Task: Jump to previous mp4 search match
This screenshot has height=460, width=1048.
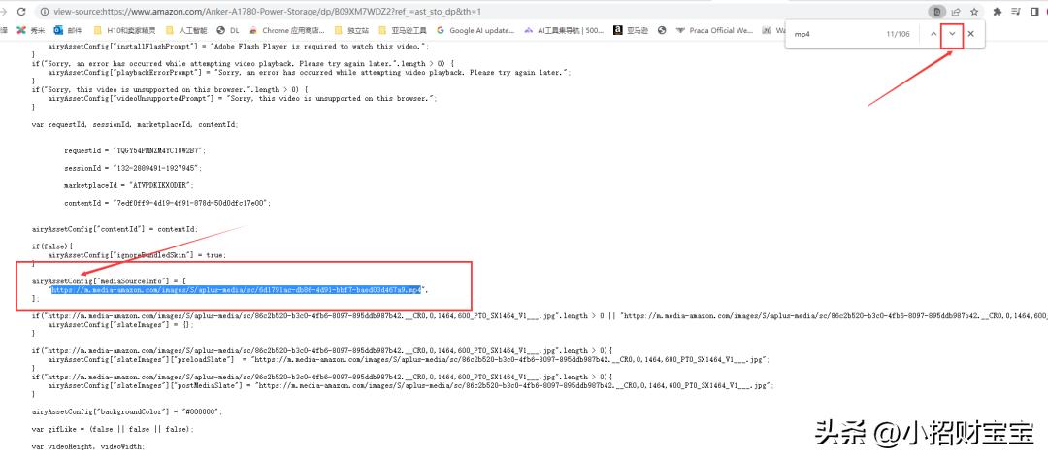Action: tap(933, 33)
